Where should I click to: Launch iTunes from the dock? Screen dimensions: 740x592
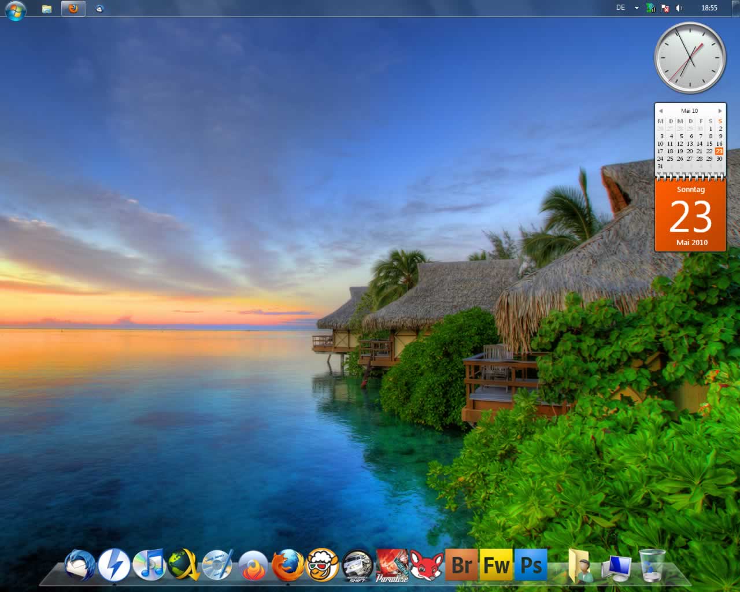click(x=149, y=565)
